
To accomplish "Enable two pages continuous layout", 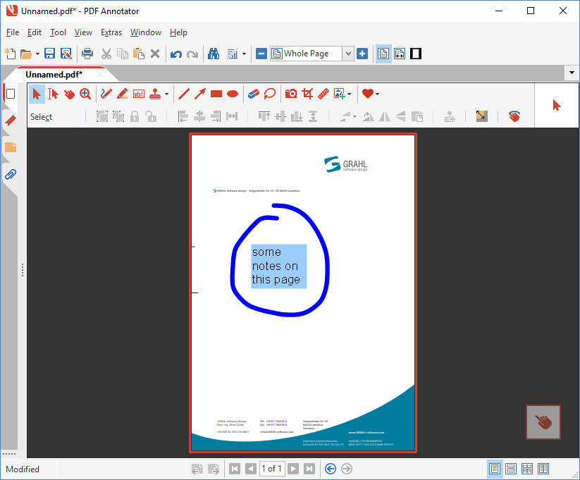I will (527, 469).
